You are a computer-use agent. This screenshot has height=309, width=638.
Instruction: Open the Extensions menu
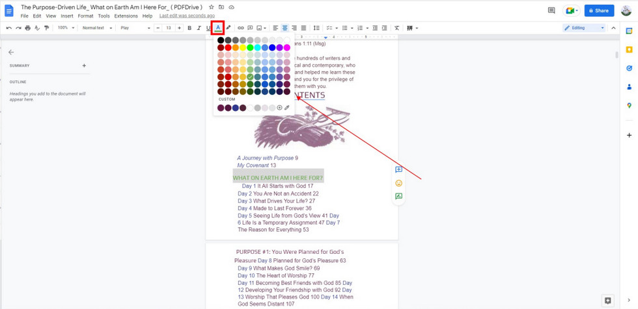[x=126, y=16]
